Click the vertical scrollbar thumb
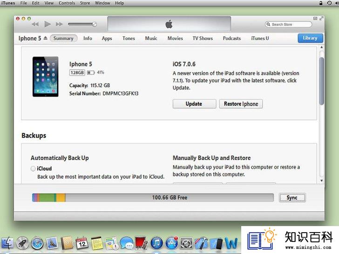The image size is (339, 254). 322,81
